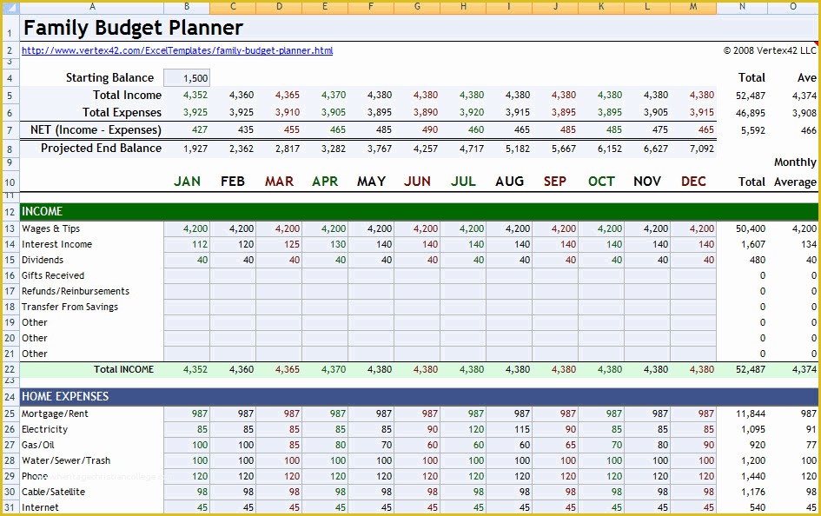Select row 8 header

coord(10,149)
